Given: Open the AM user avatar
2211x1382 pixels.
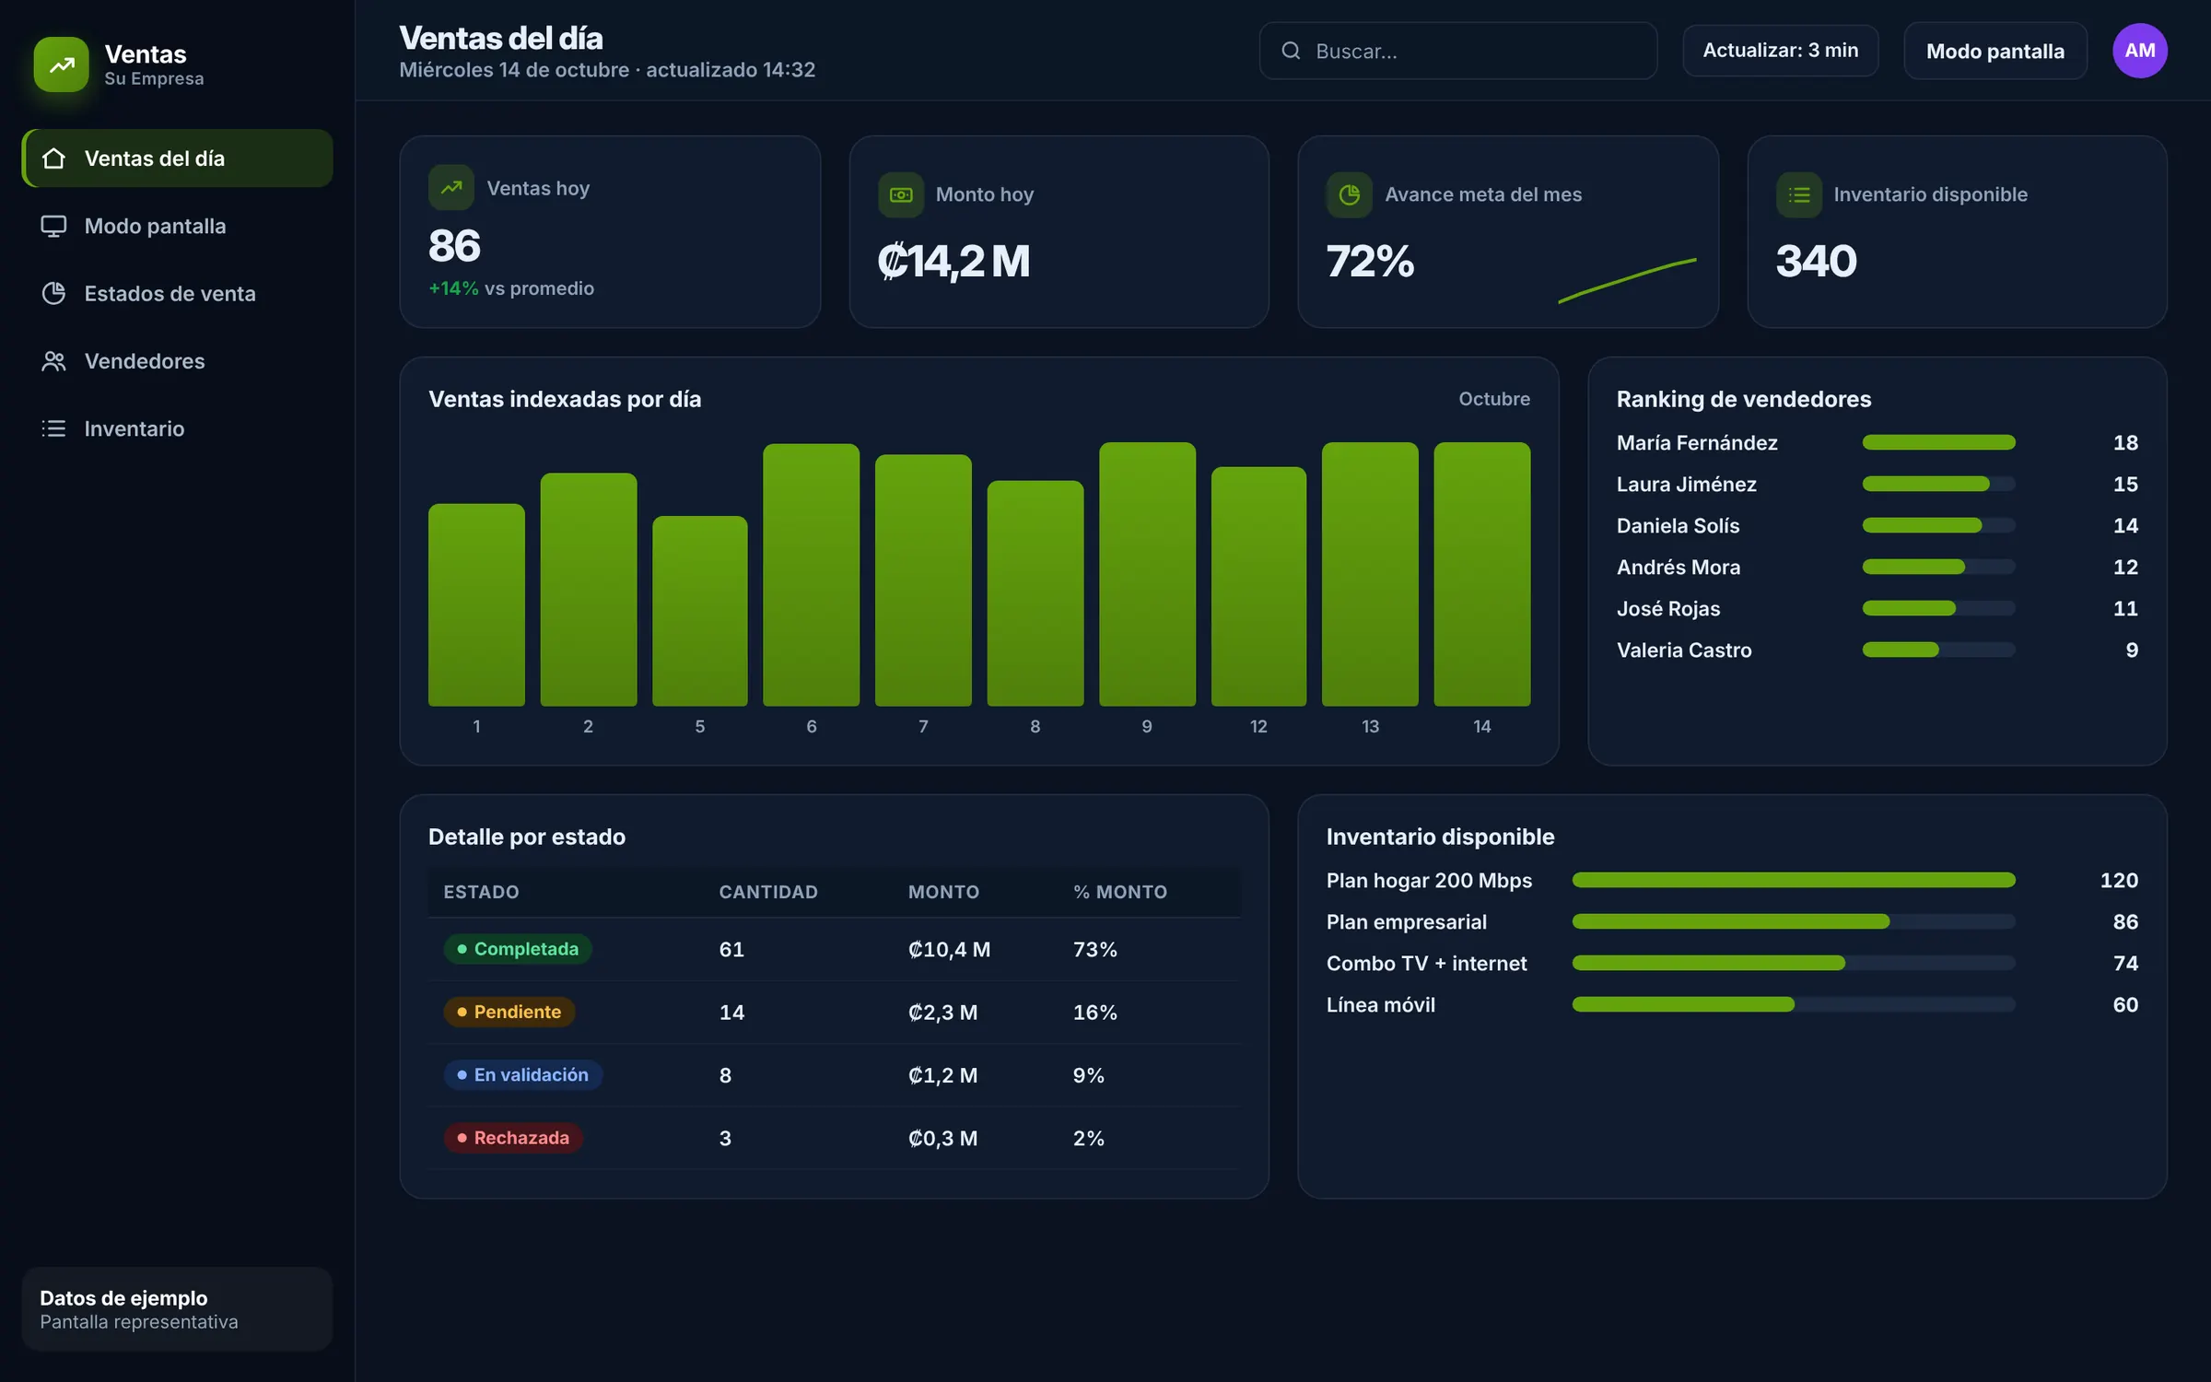Looking at the screenshot, I should [2139, 51].
